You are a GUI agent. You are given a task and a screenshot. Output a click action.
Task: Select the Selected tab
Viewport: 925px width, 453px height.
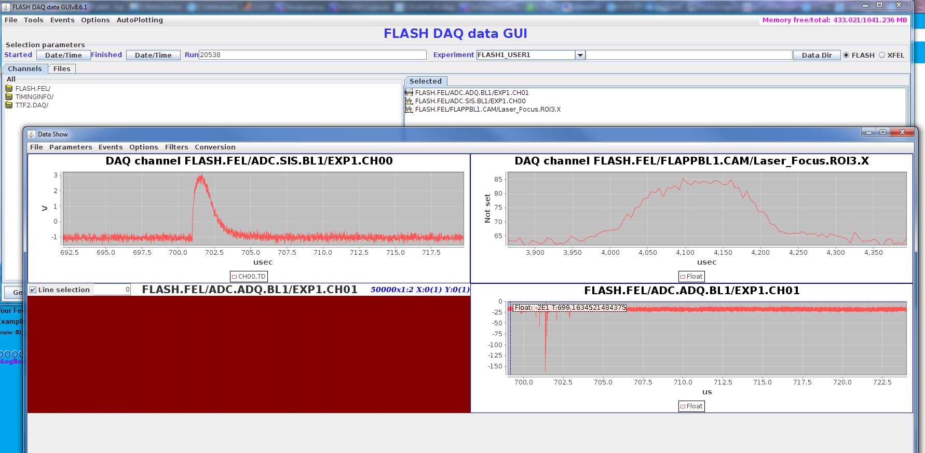click(426, 81)
